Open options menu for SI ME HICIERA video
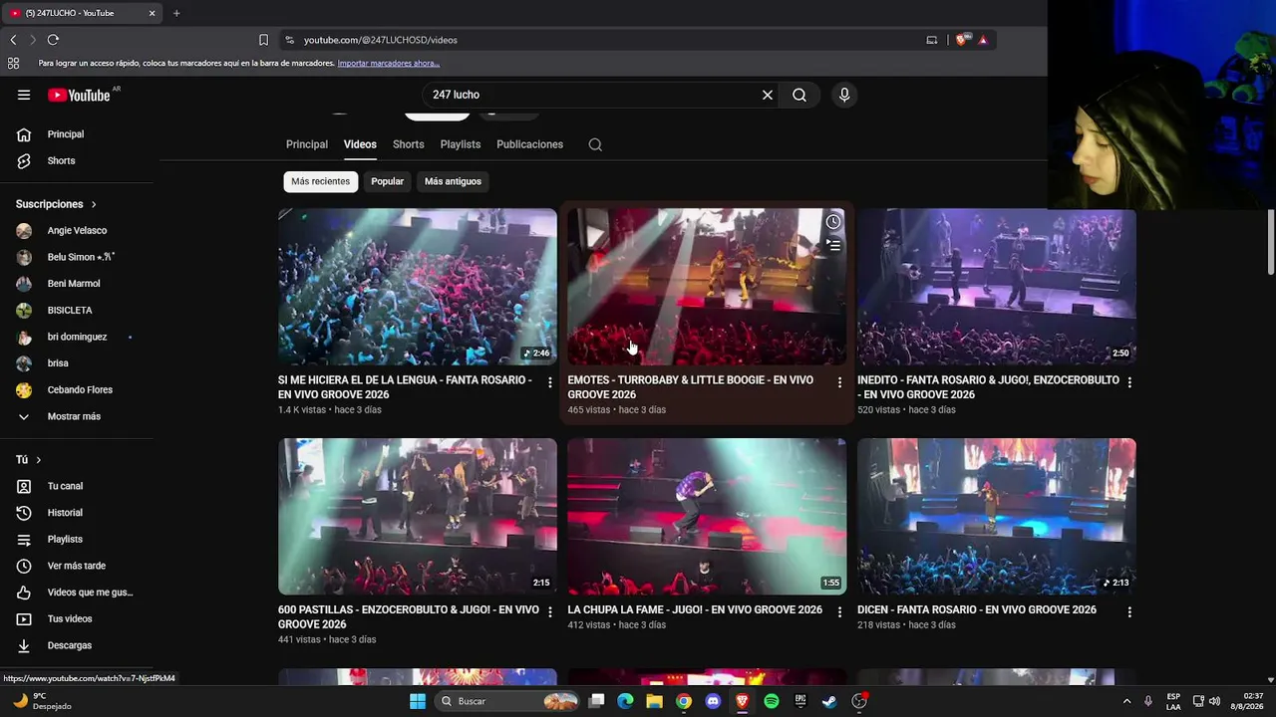This screenshot has height=717, width=1276. coord(550,382)
